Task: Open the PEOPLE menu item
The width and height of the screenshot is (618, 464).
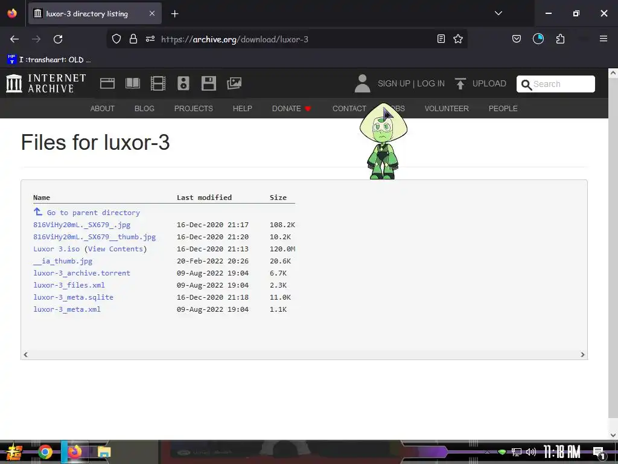Action: (x=503, y=109)
